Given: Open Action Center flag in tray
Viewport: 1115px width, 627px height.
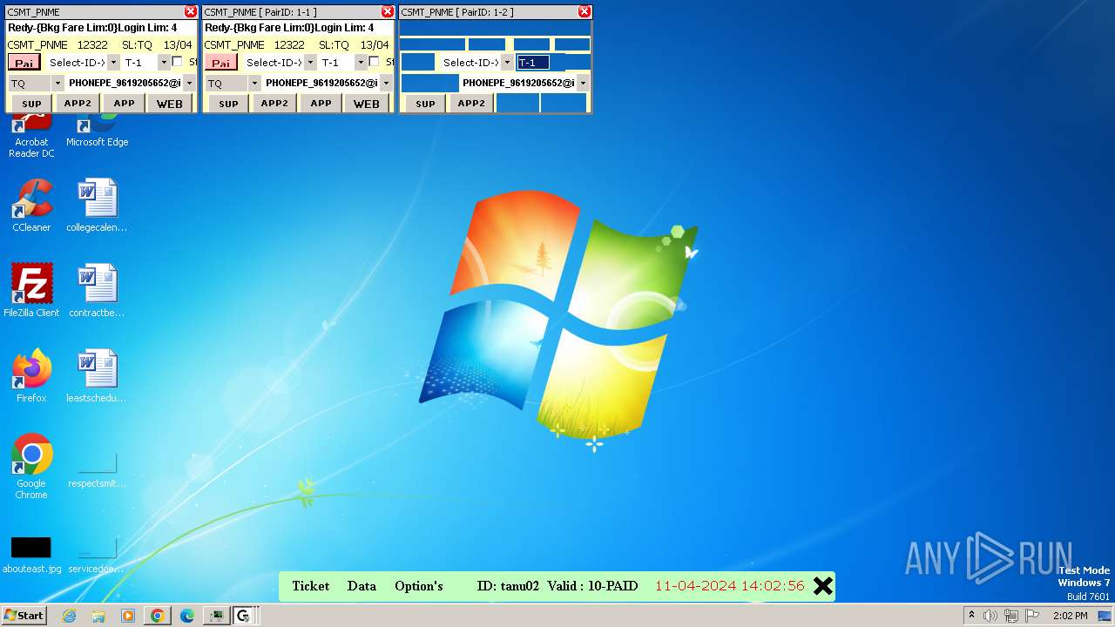Looking at the screenshot, I should pos(1032,616).
